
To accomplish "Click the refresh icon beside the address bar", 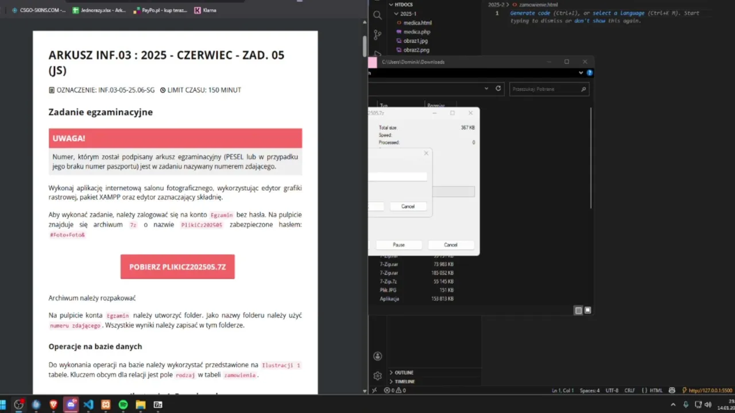I will click(x=498, y=89).
